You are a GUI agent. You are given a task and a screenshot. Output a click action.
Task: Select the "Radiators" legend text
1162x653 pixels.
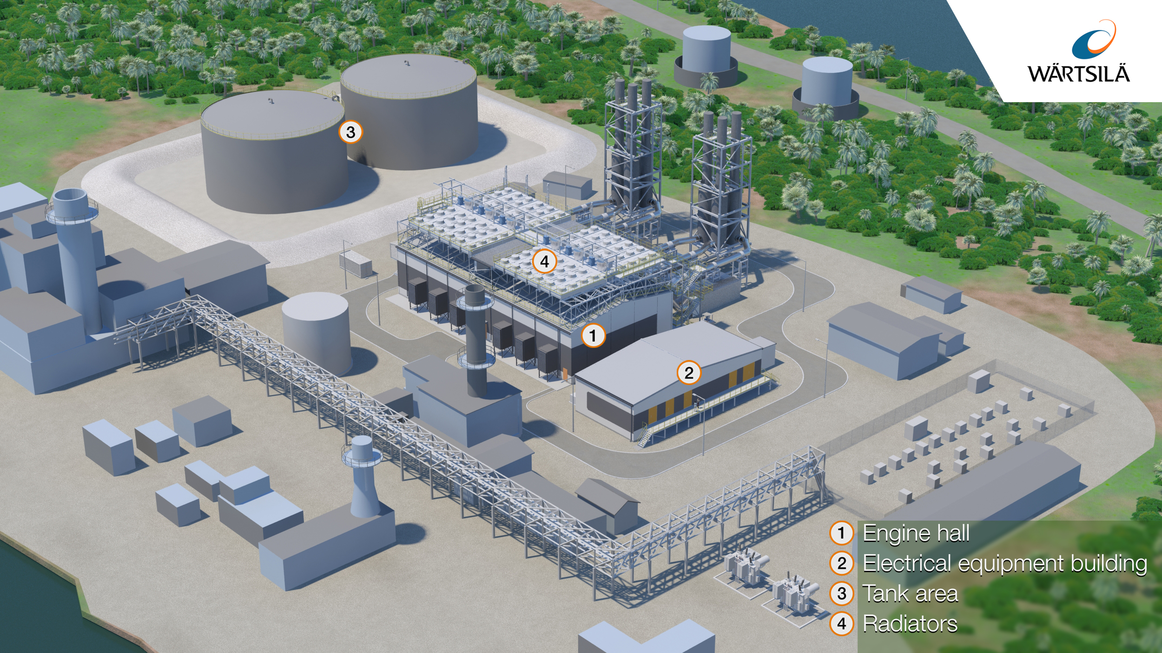click(910, 624)
